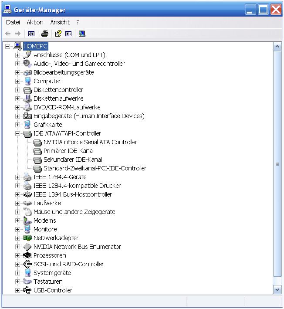284x309 pixels.
Task: Click the HOMEPC computer icon
Action: coord(17,46)
